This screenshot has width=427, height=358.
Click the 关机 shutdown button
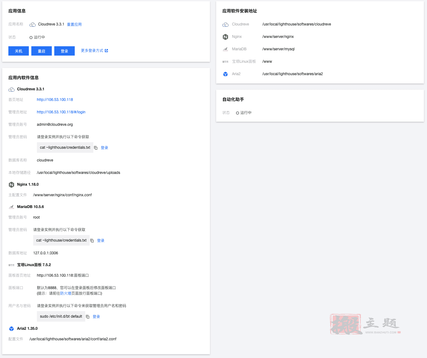pos(19,51)
